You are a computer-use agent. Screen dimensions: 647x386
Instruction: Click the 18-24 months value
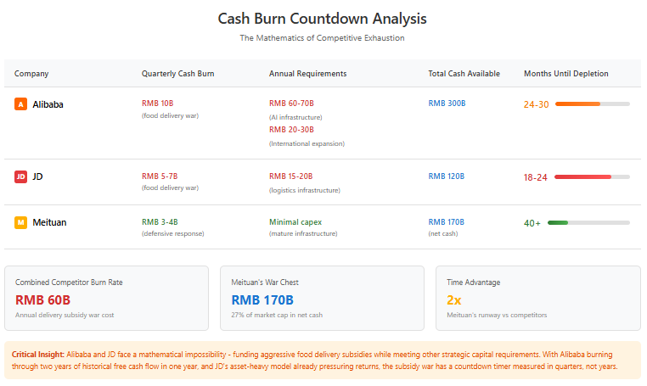coord(535,177)
